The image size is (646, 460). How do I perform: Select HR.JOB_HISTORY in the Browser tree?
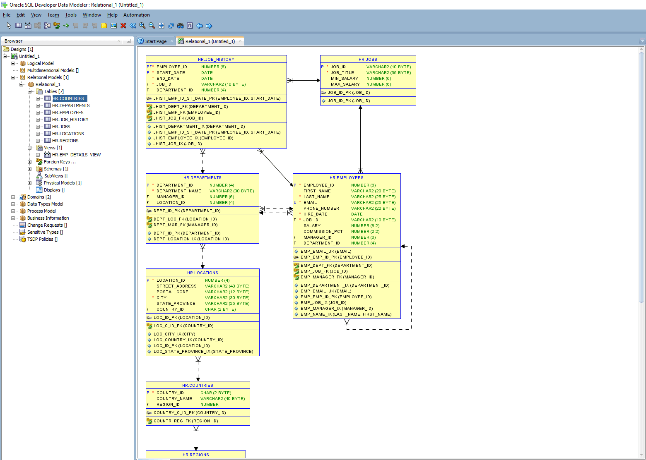pos(70,119)
